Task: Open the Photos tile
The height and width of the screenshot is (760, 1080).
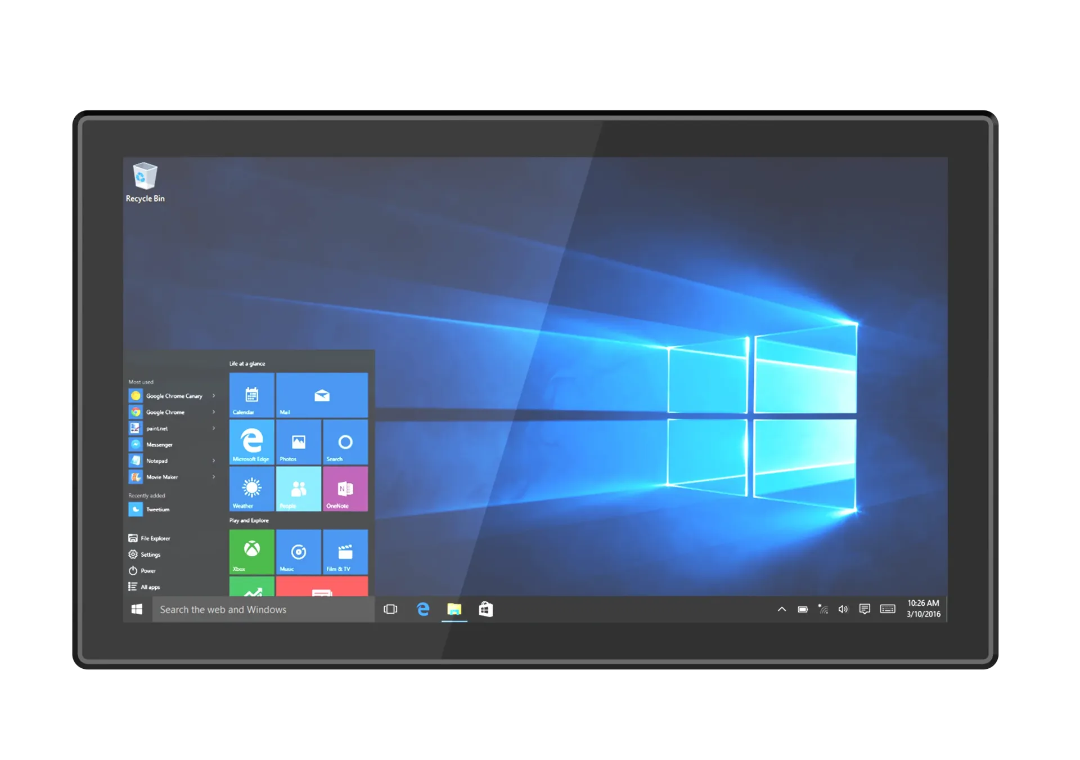Action: click(299, 441)
